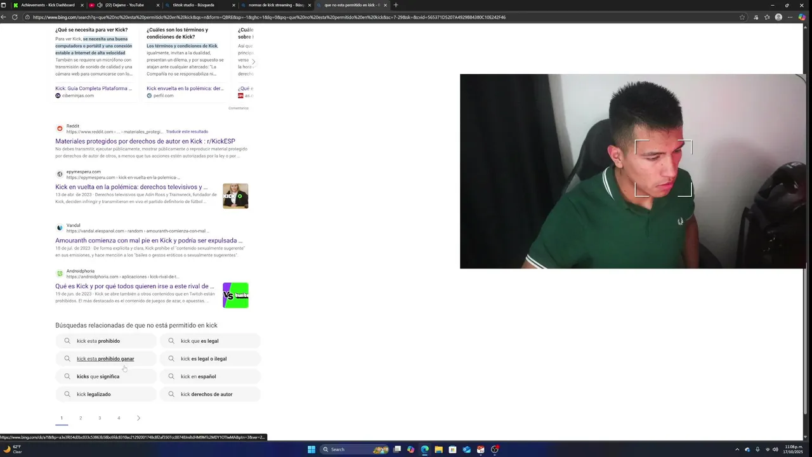
Task: Open perfil.com source link
Action: click(163, 95)
